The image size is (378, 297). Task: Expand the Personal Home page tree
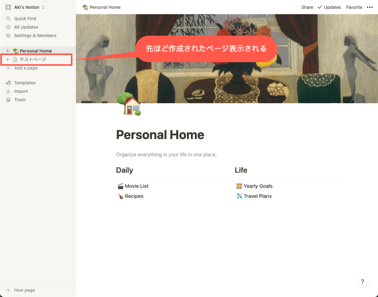pos(8,51)
